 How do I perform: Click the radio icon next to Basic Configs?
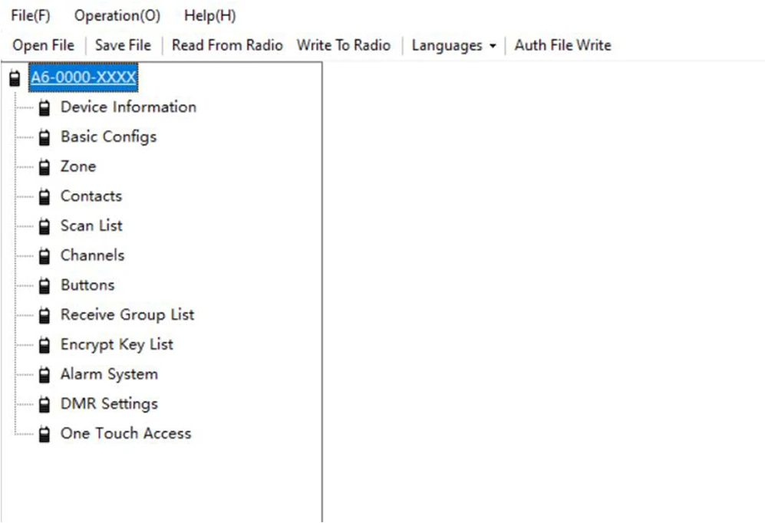pos(45,137)
